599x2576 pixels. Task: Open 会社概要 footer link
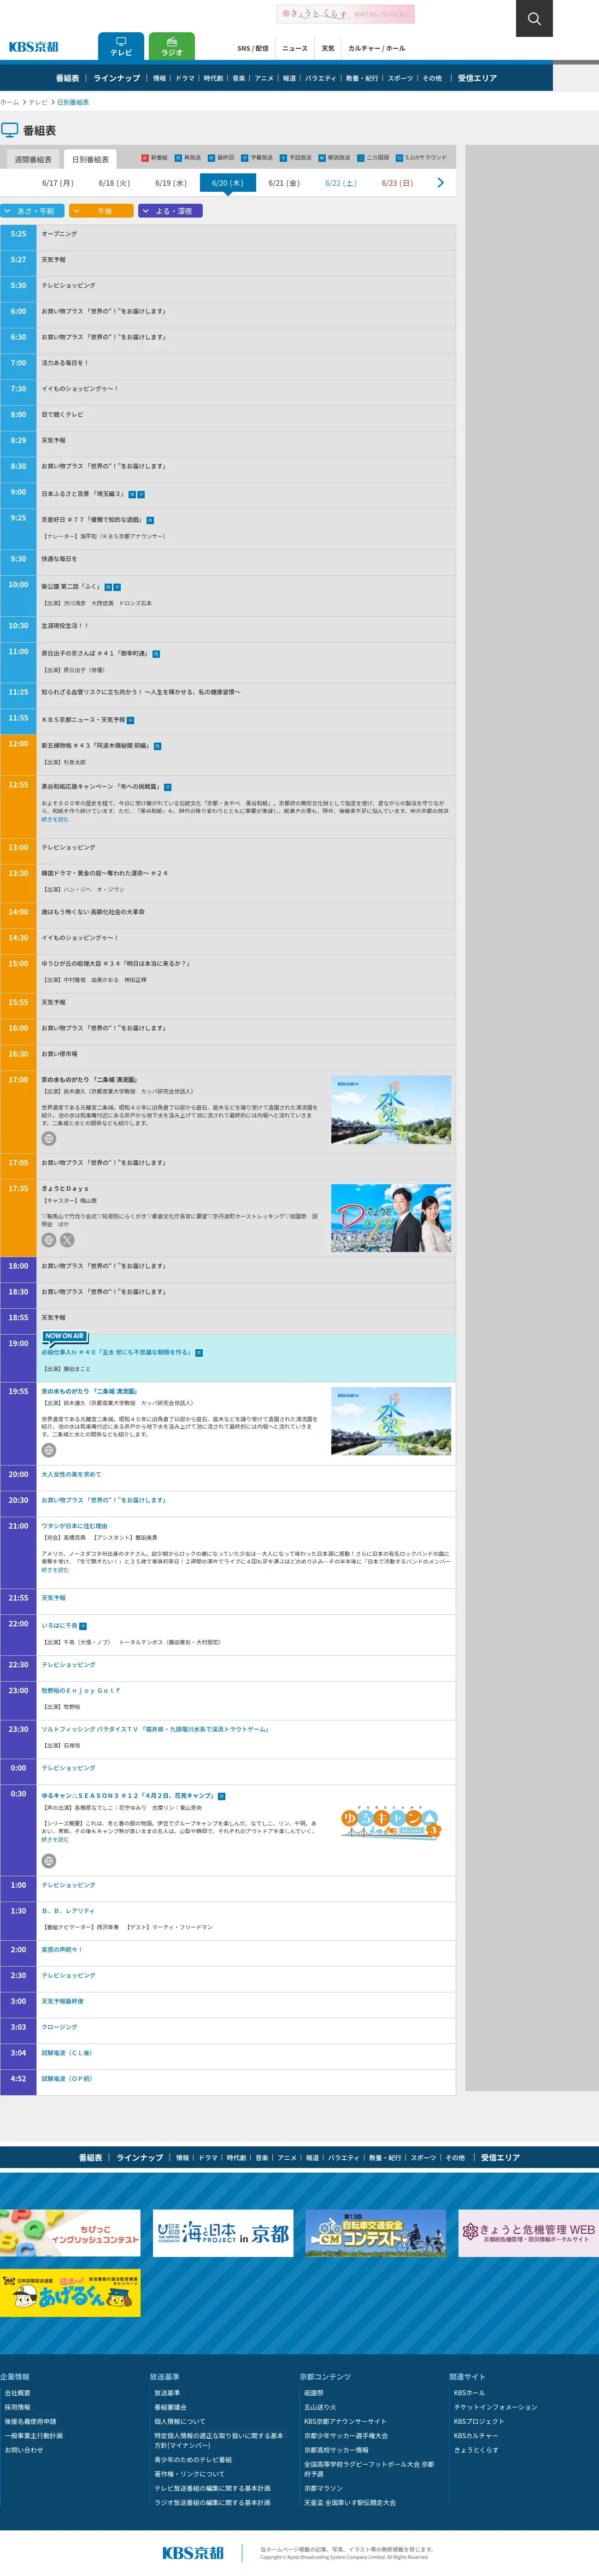pyautogui.click(x=18, y=2393)
